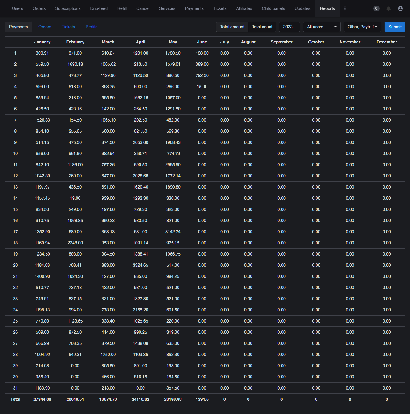Select the January value 1400.90
This screenshot has height=414, width=410.
pyautogui.click(x=42, y=276)
